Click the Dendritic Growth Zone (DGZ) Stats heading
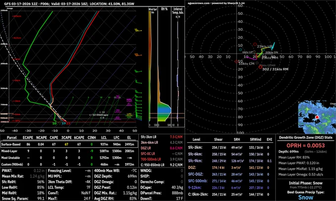This screenshot has width=336, height=201. click(305, 137)
